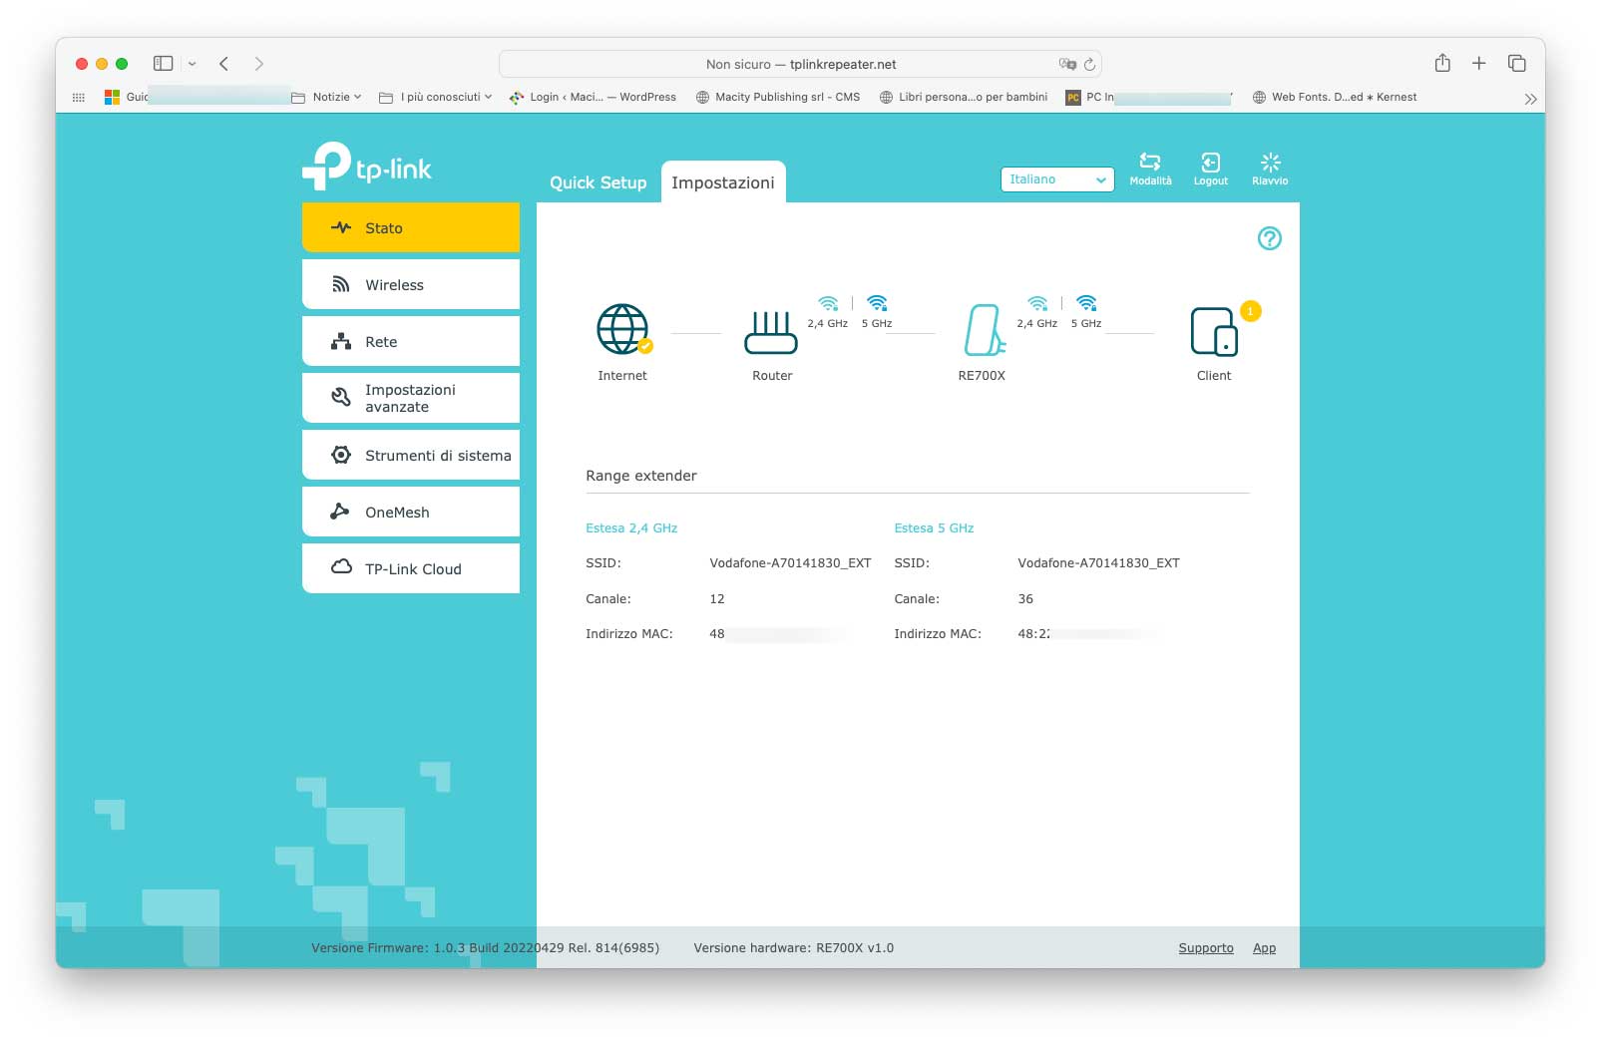This screenshot has width=1601, height=1042.
Task: Expand the Notizie bookmarks folder
Action: pyautogui.click(x=326, y=97)
